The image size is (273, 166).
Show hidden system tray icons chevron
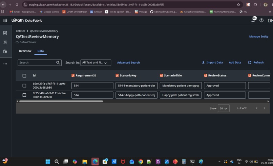pyautogui.click(x=219, y=162)
